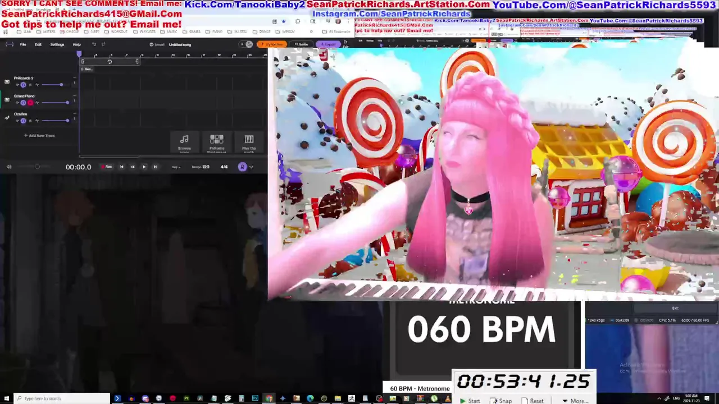Click Reset in the stopwatch window
719x404 pixels.
[x=533, y=401]
